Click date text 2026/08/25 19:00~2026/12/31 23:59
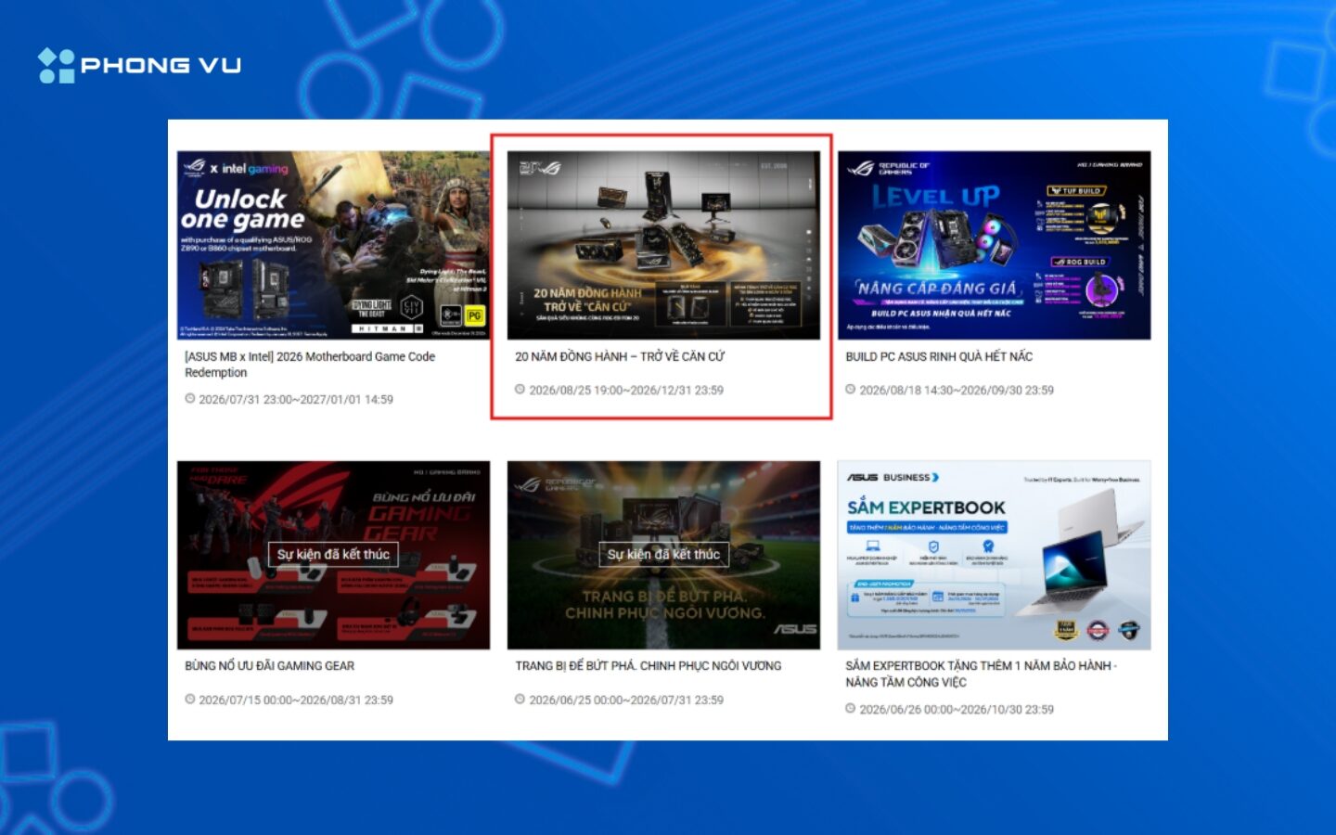Screen dimensions: 1336x835 pos(626,391)
